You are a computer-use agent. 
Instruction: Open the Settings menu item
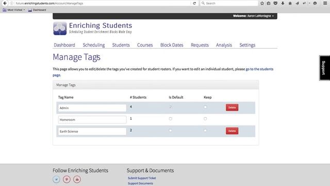point(247,45)
